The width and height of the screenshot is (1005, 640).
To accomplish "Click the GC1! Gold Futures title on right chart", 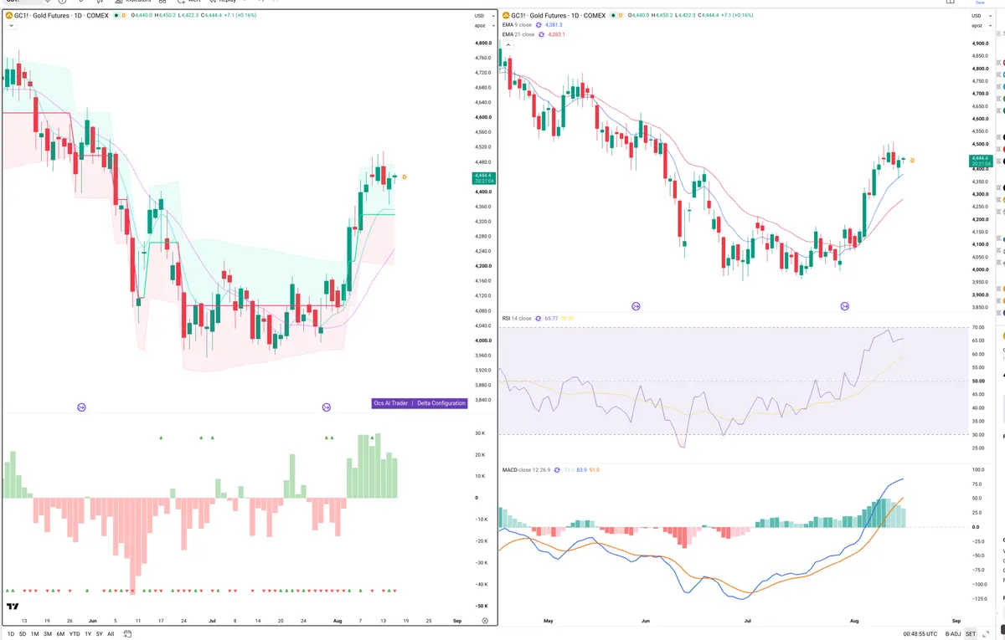I will (558, 15).
